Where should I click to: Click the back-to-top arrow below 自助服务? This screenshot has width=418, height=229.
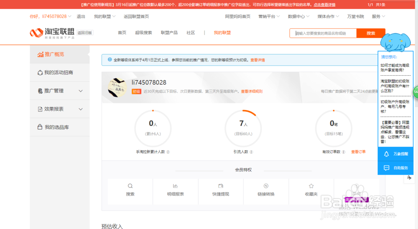pos(409,178)
